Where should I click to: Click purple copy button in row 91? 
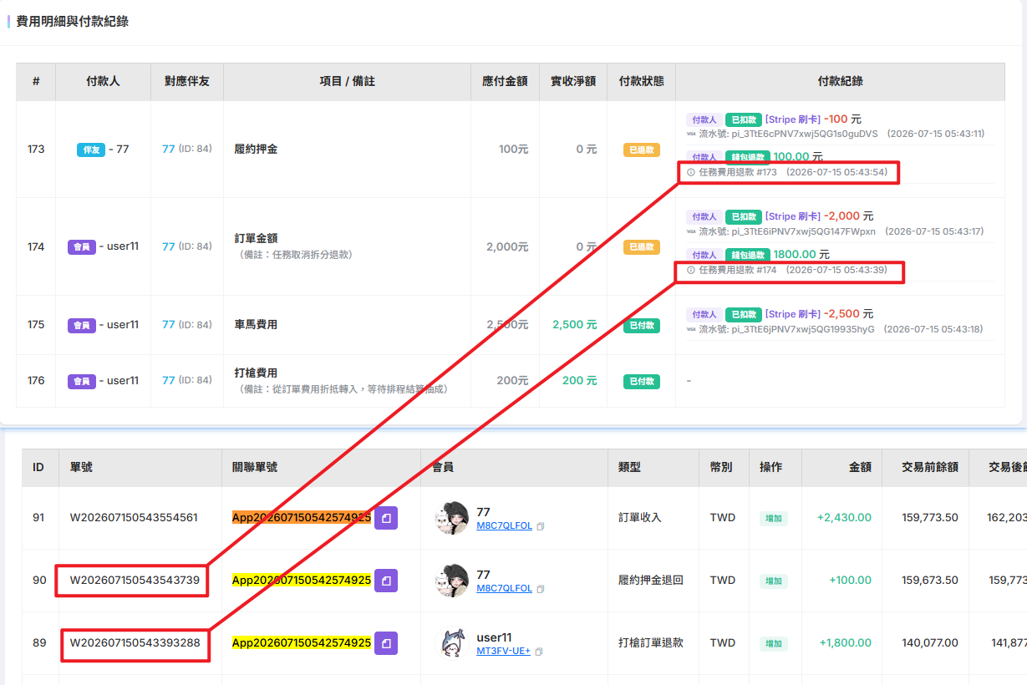[386, 518]
